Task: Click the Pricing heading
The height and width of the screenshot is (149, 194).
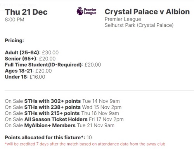Action: (14, 41)
